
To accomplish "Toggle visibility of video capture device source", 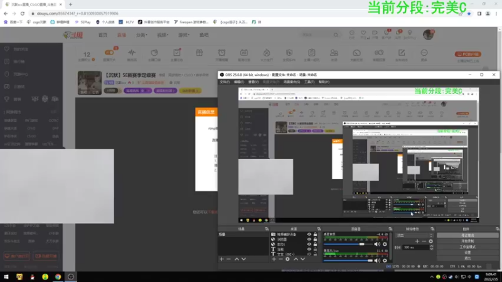I will [x=309, y=234].
